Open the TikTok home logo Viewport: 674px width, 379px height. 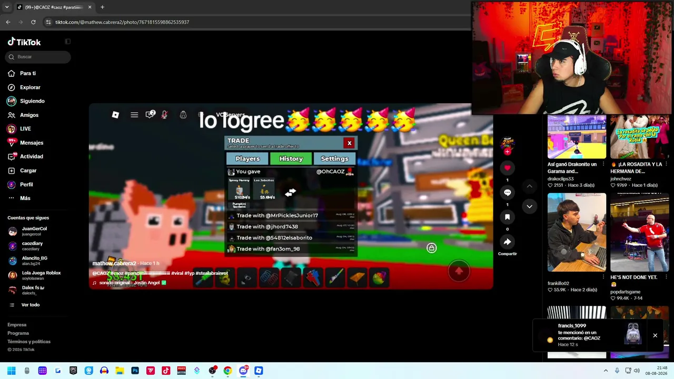click(24, 42)
